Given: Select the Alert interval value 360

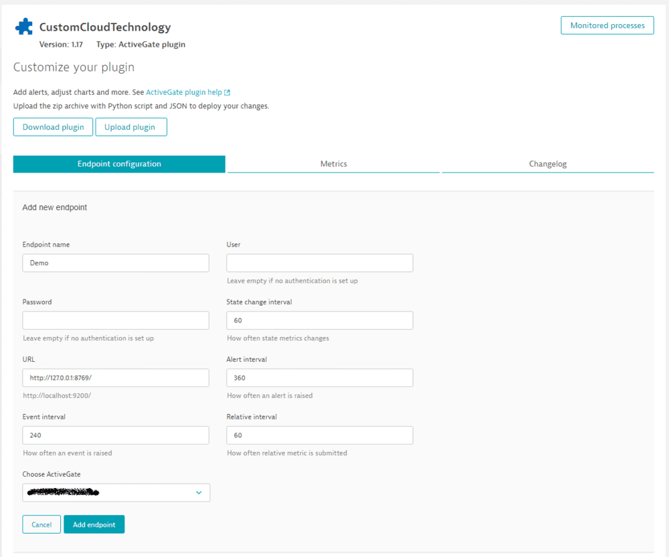Looking at the screenshot, I should pyautogui.click(x=319, y=378).
